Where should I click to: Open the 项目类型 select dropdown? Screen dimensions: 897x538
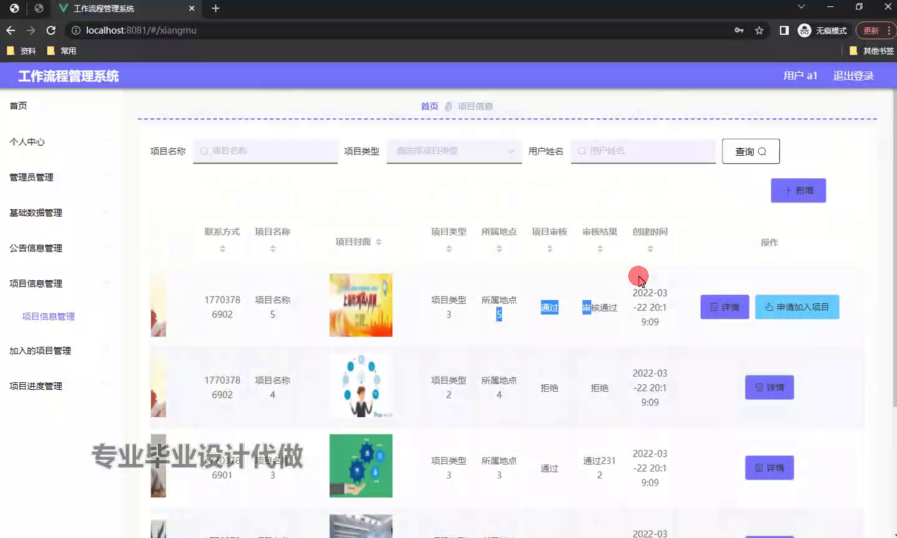pos(454,151)
